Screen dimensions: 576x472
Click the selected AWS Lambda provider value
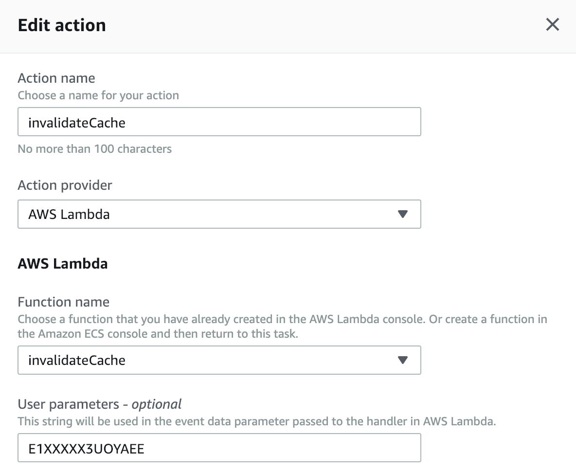tap(69, 215)
